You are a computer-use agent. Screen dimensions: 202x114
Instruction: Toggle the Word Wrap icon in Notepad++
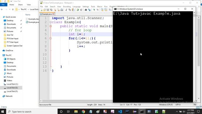110,10
